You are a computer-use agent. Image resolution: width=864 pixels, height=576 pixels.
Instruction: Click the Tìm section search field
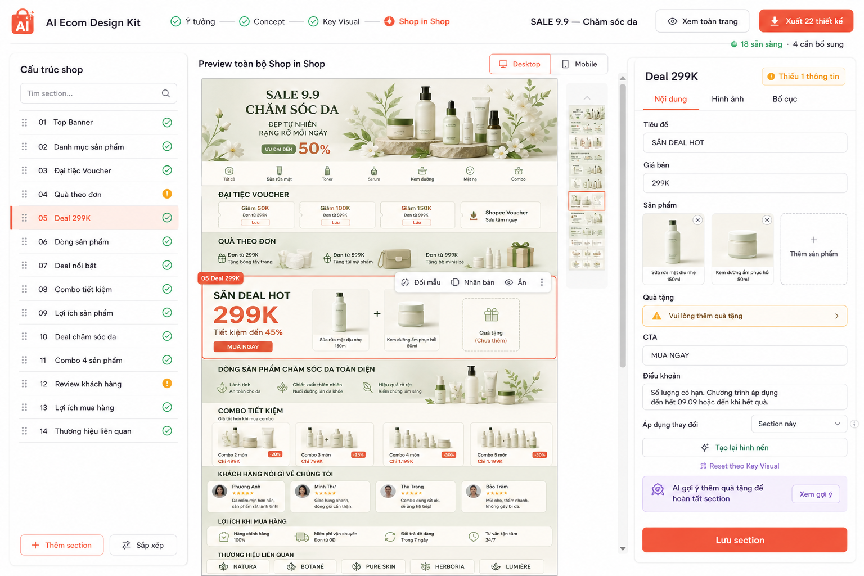pos(98,93)
